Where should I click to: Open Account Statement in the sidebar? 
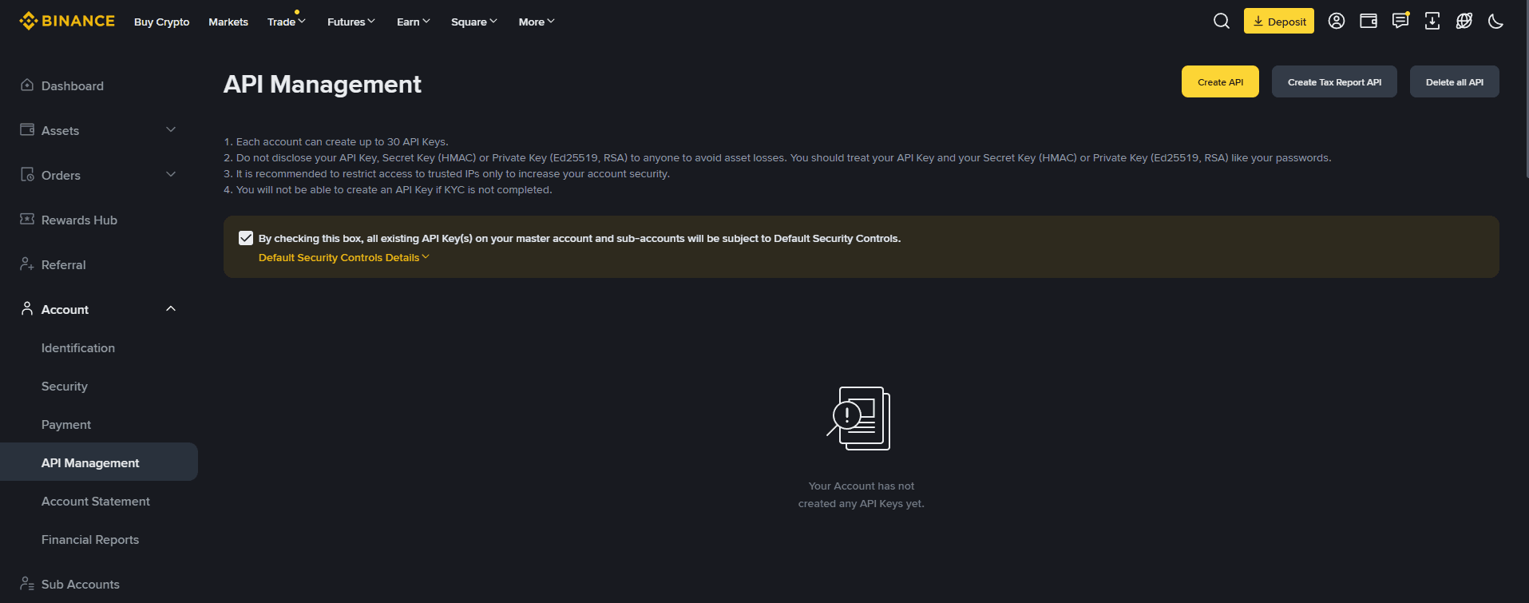(x=96, y=501)
